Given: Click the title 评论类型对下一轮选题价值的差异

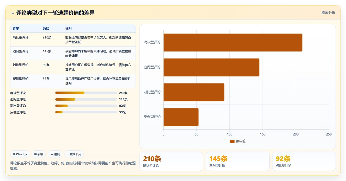Looking at the screenshot, I should 55,13.
